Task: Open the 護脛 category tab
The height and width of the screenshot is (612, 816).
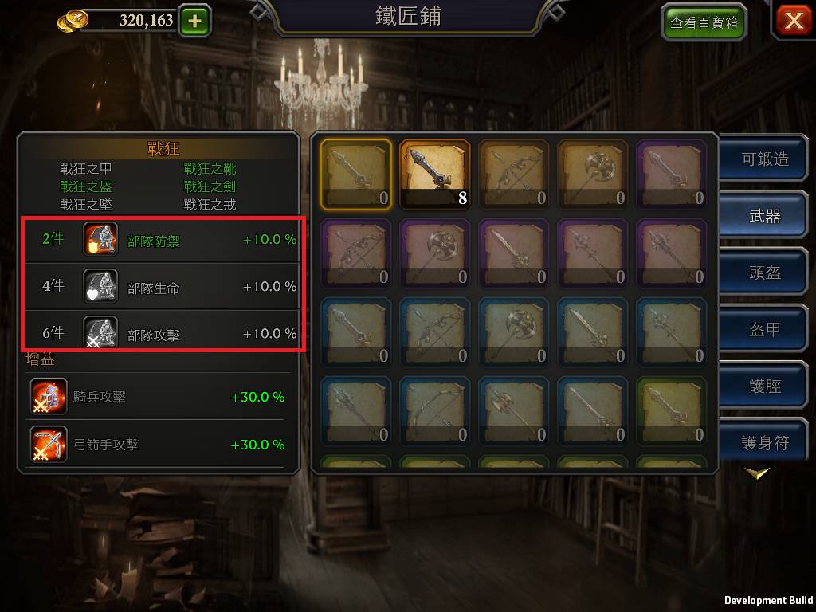Action: (764, 386)
